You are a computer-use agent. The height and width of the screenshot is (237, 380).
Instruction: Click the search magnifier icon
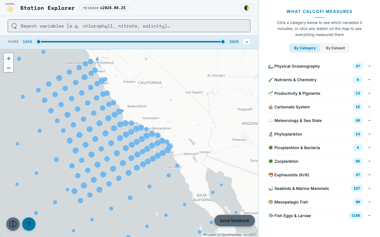point(14,26)
